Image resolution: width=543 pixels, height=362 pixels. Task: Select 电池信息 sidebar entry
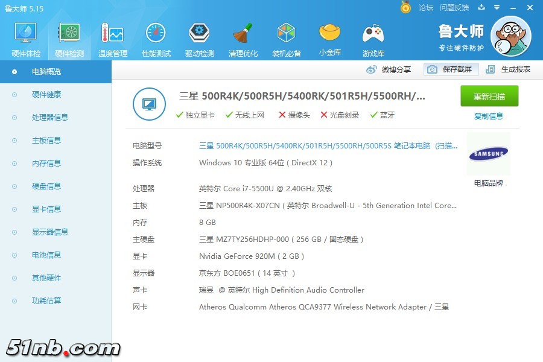pyautogui.click(x=46, y=255)
